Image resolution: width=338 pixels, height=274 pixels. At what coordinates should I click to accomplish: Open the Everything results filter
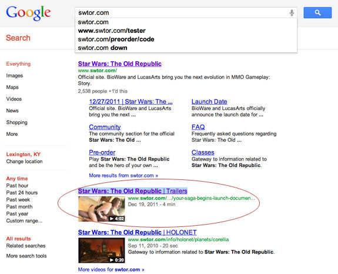18,64
